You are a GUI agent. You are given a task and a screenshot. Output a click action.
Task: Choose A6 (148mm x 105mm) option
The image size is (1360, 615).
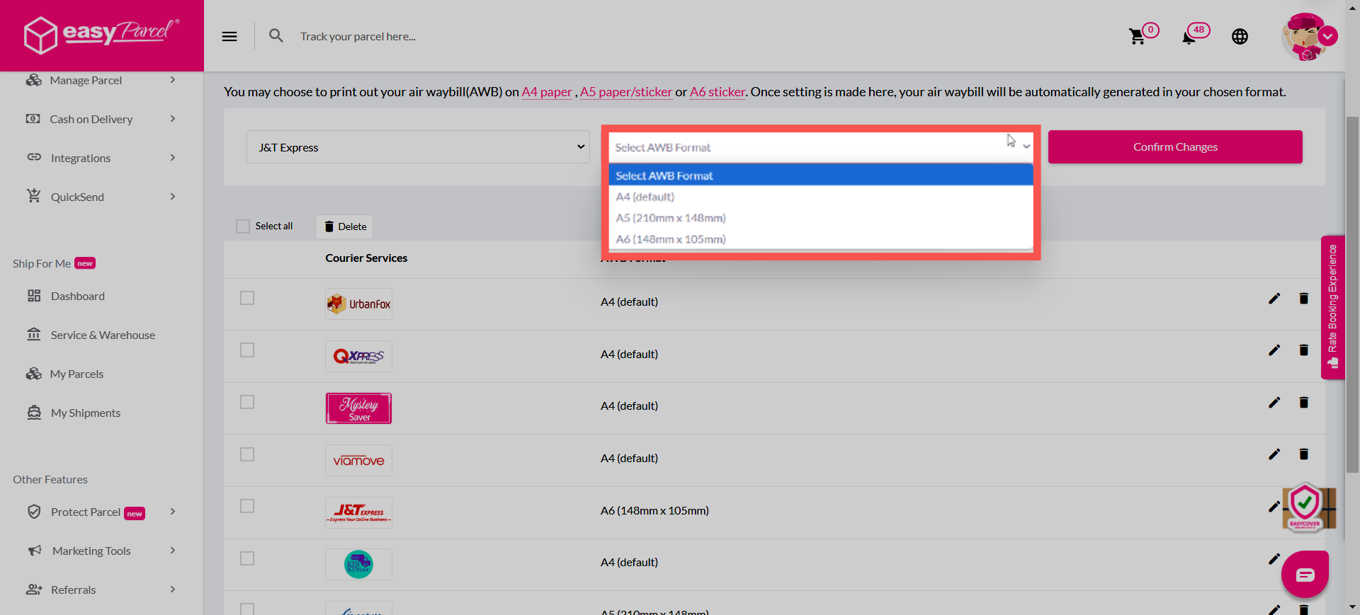click(821, 239)
